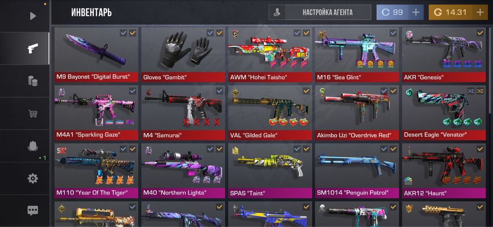This screenshot has width=493, height=227.
Task: Open the chat bubble sidebar icon
Action: pos(33,211)
